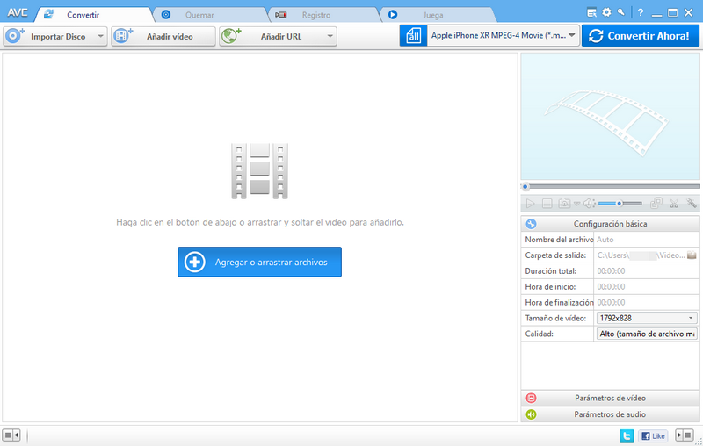Open the effects wand icon

tap(691, 204)
